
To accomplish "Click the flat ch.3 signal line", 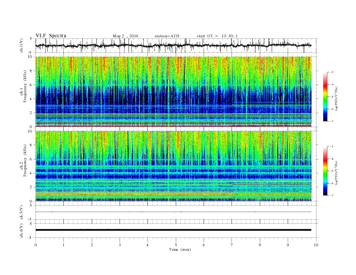I will point(173,212).
